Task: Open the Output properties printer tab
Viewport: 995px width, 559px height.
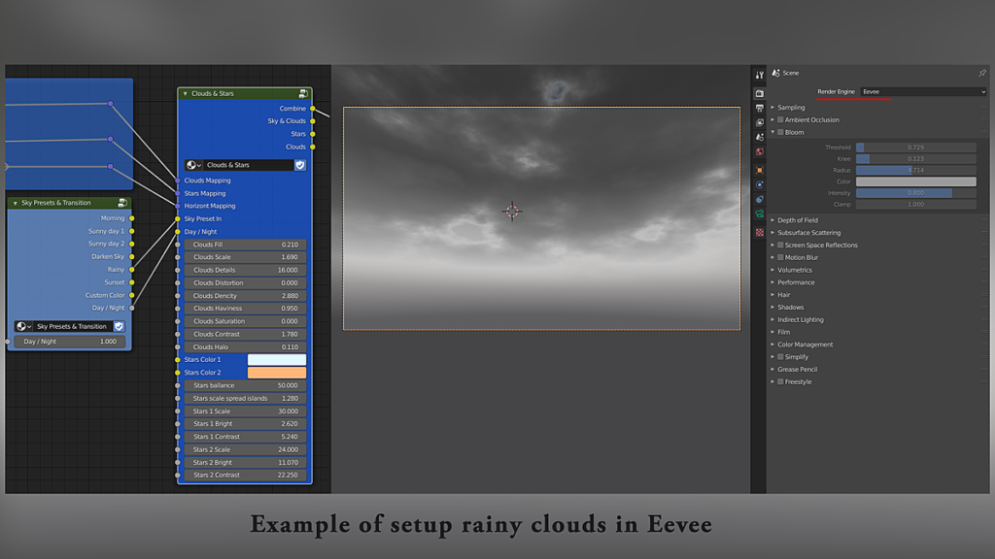Action: pos(759,109)
